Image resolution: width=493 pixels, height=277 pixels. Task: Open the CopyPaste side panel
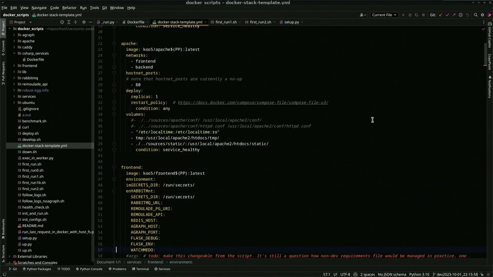pyautogui.click(x=490, y=62)
